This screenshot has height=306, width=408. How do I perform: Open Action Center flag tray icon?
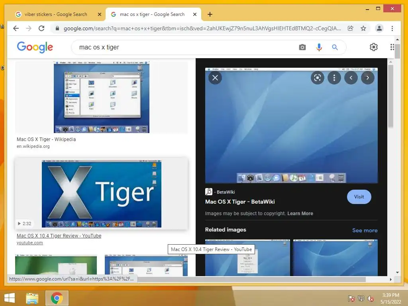(x=351, y=298)
